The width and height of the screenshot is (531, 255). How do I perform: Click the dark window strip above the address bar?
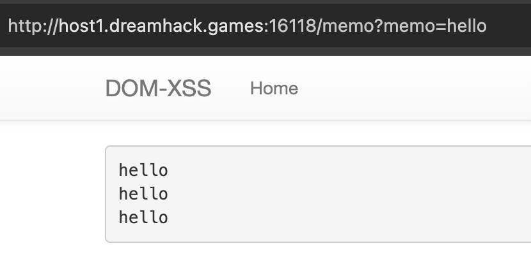tap(265, 2)
